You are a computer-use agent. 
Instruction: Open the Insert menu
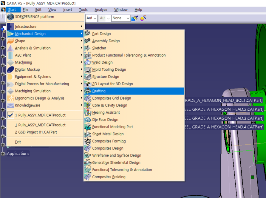pos(67,10)
